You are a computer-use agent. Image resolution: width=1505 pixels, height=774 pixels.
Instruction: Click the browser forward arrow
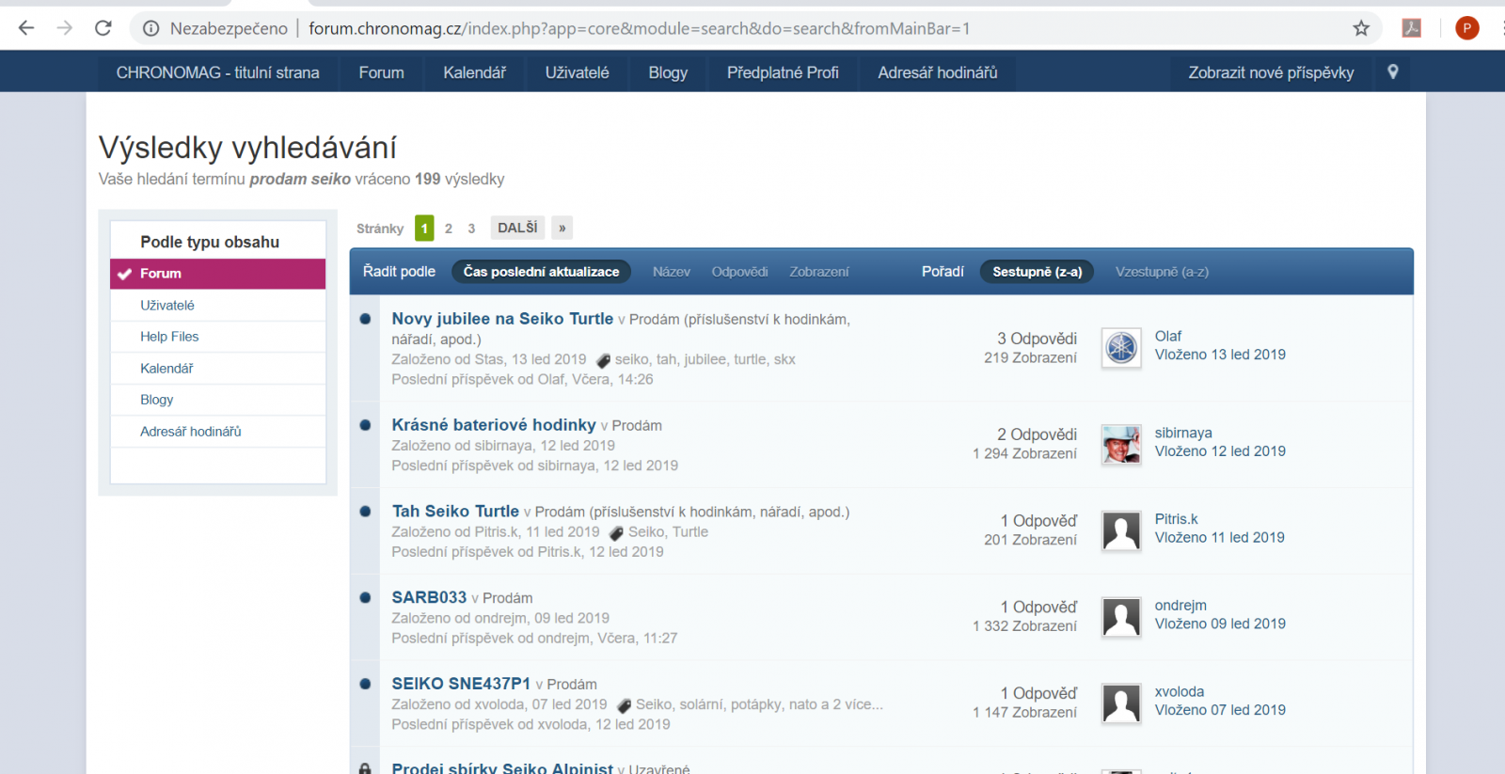(64, 28)
